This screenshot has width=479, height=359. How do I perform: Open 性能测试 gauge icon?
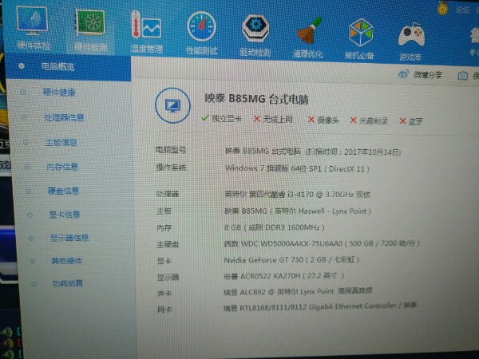pos(201,26)
